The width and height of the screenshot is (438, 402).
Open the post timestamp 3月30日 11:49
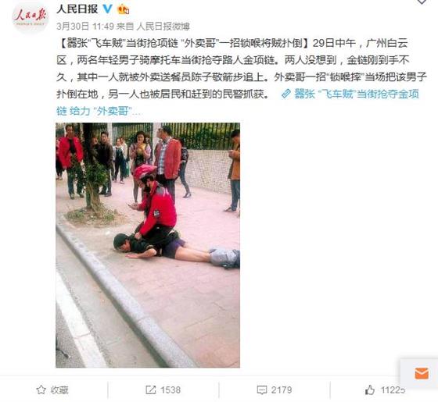point(85,27)
